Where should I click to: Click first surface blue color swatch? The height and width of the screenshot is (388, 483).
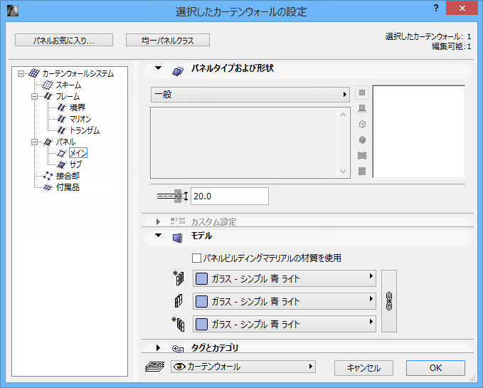coord(202,278)
